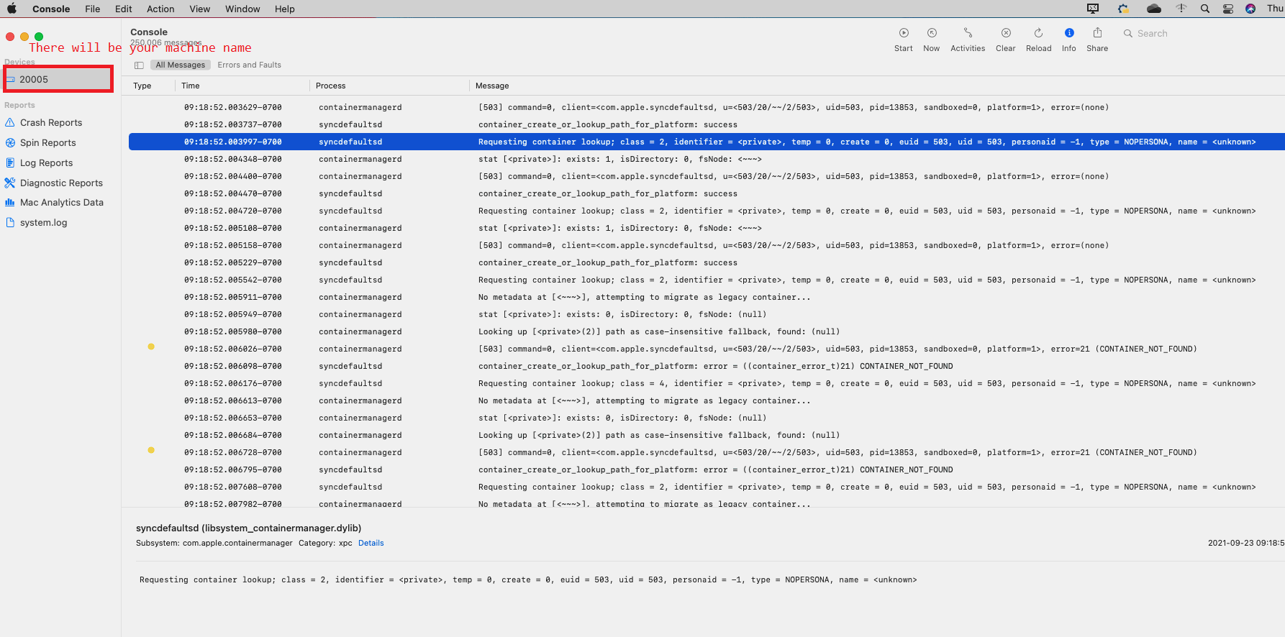Image resolution: width=1285 pixels, height=637 pixels.
Task: Open Control Center in the menu bar
Action: tap(1228, 9)
